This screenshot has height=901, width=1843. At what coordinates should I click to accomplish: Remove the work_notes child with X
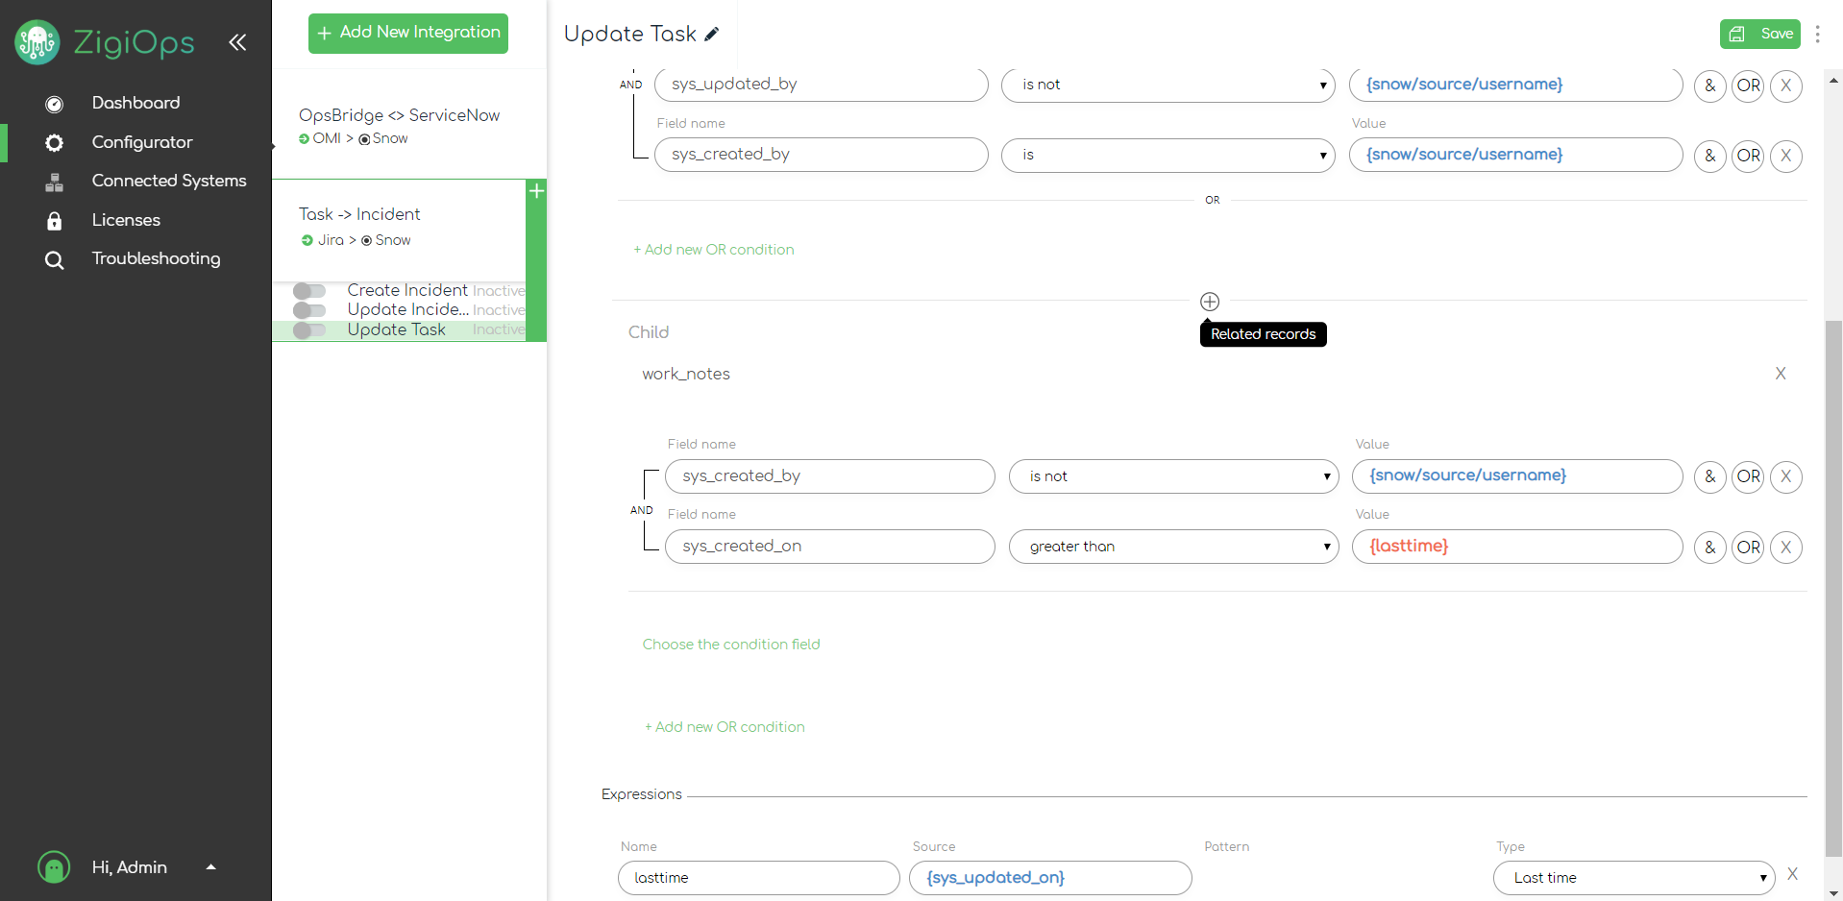1780,374
